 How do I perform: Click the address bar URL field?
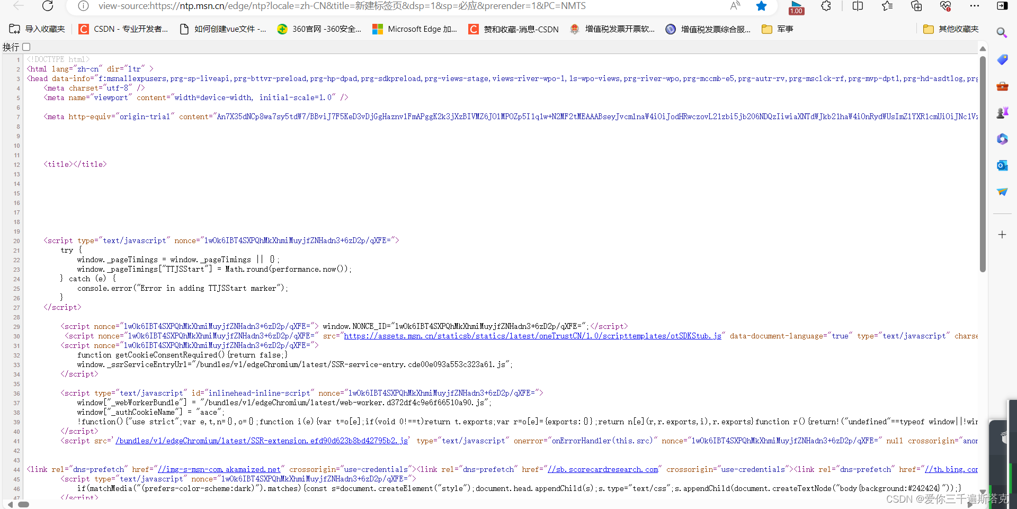342,6
